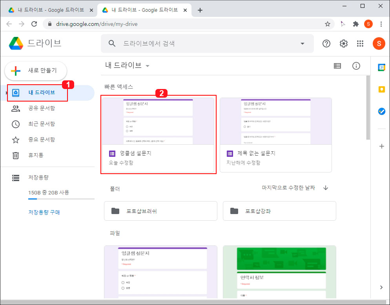The image size is (390, 305).
Task: Add an add-on via the side panel plus
Action: 381,146
